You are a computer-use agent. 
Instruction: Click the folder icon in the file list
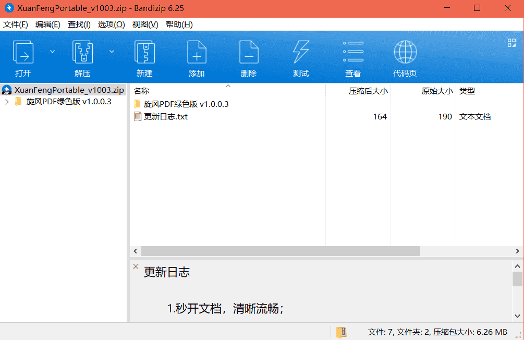[x=137, y=104]
